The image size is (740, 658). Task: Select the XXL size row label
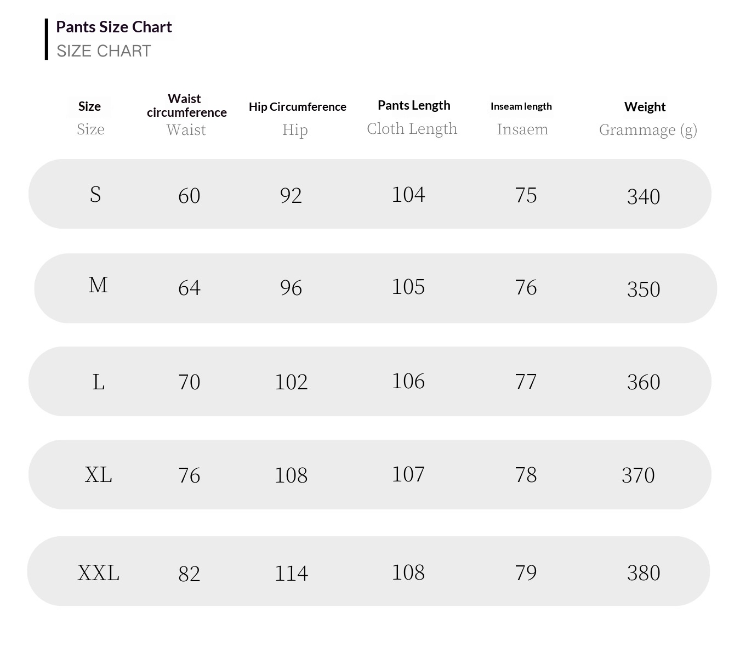tap(98, 572)
